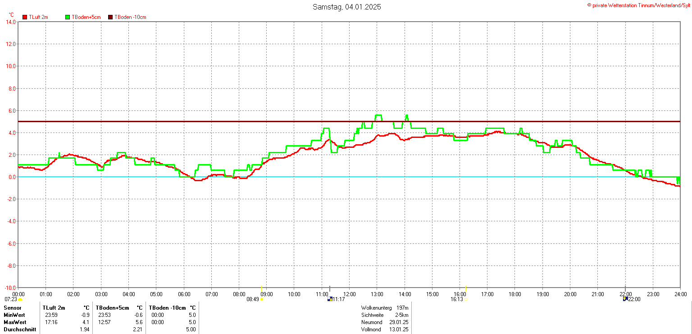
Task: Click the Samstag, 04.01.2025 date title
Action: pyautogui.click(x=346, y=7)
